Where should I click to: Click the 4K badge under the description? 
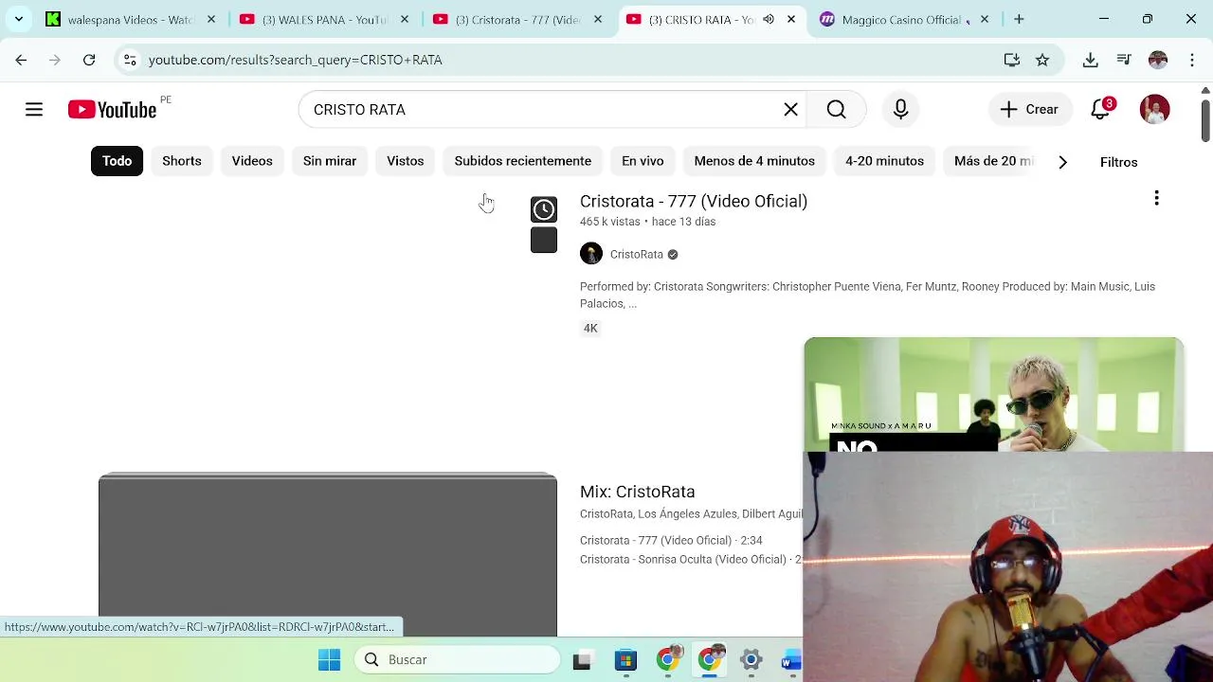(590, 328)
